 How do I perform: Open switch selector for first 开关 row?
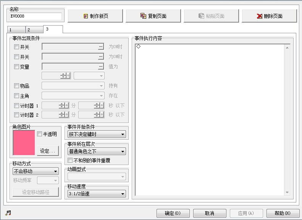tap(101, 47)
